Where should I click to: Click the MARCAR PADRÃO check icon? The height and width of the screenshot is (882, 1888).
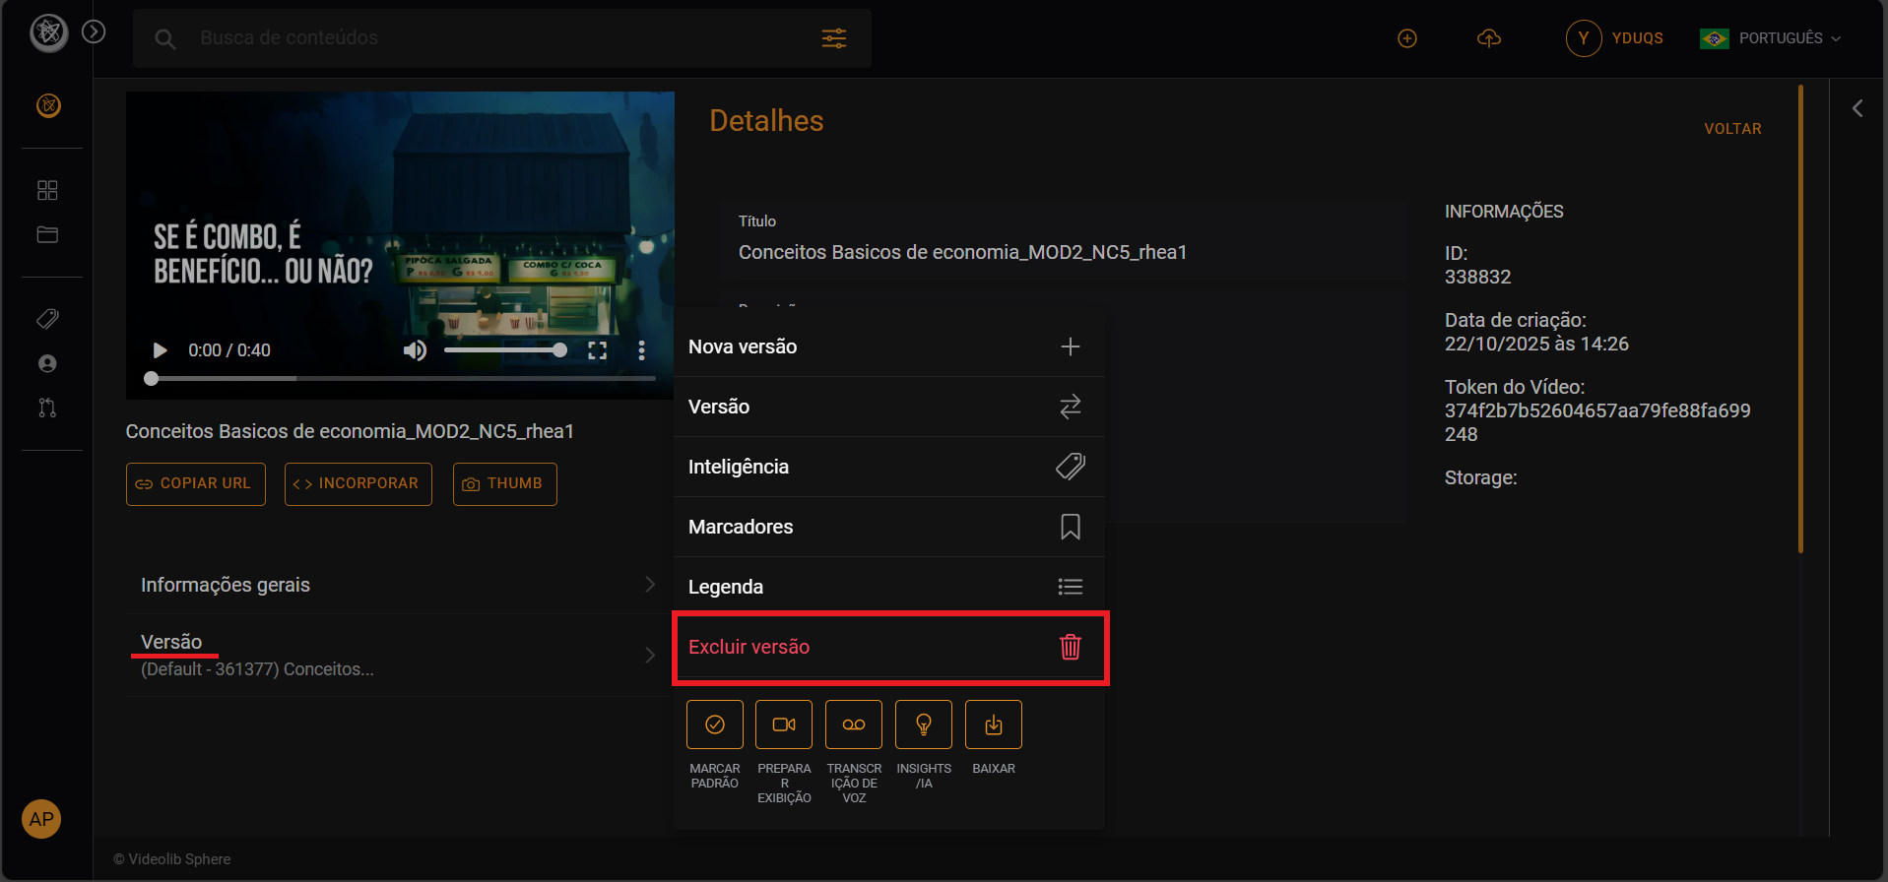pyautogui.click(x=715, y=724)
